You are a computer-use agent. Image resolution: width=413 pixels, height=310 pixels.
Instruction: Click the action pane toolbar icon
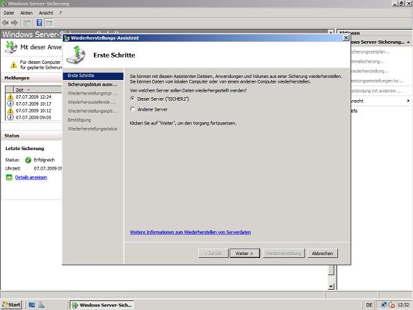[x=49, y=23]
